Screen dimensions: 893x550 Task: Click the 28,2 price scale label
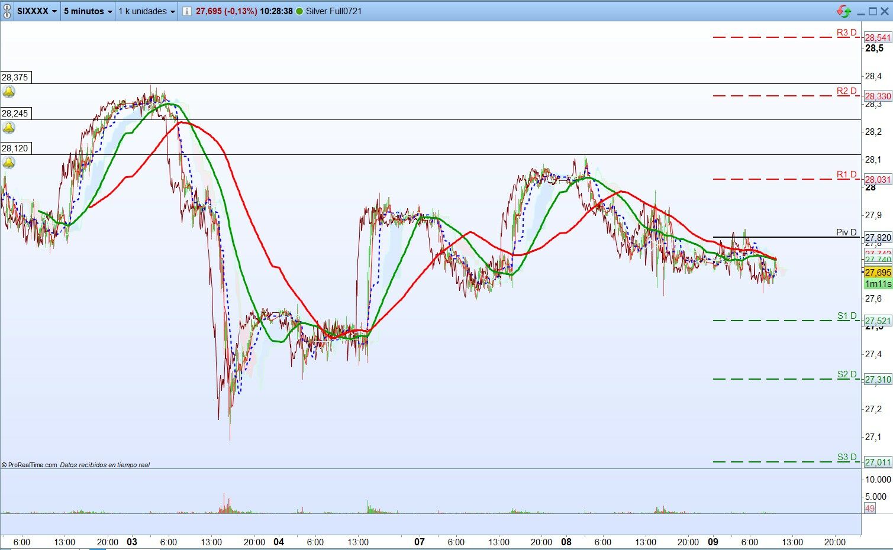[x=873, y=132]
